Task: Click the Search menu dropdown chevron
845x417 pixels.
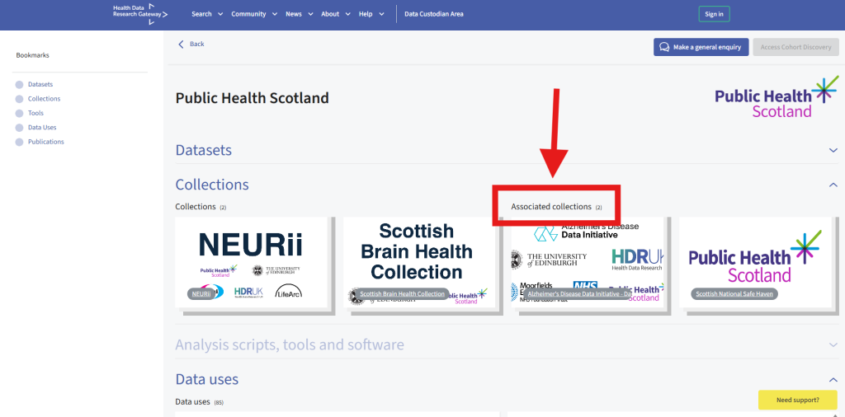Action: tap(220, 15)
